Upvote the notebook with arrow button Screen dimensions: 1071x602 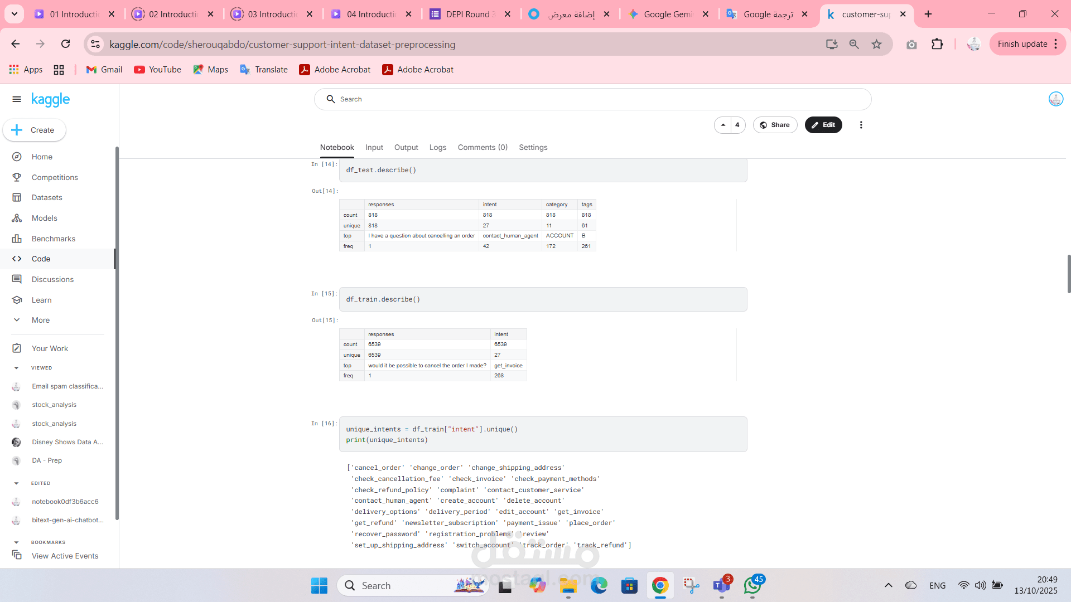pyautogui.click(x=723, y=125)
